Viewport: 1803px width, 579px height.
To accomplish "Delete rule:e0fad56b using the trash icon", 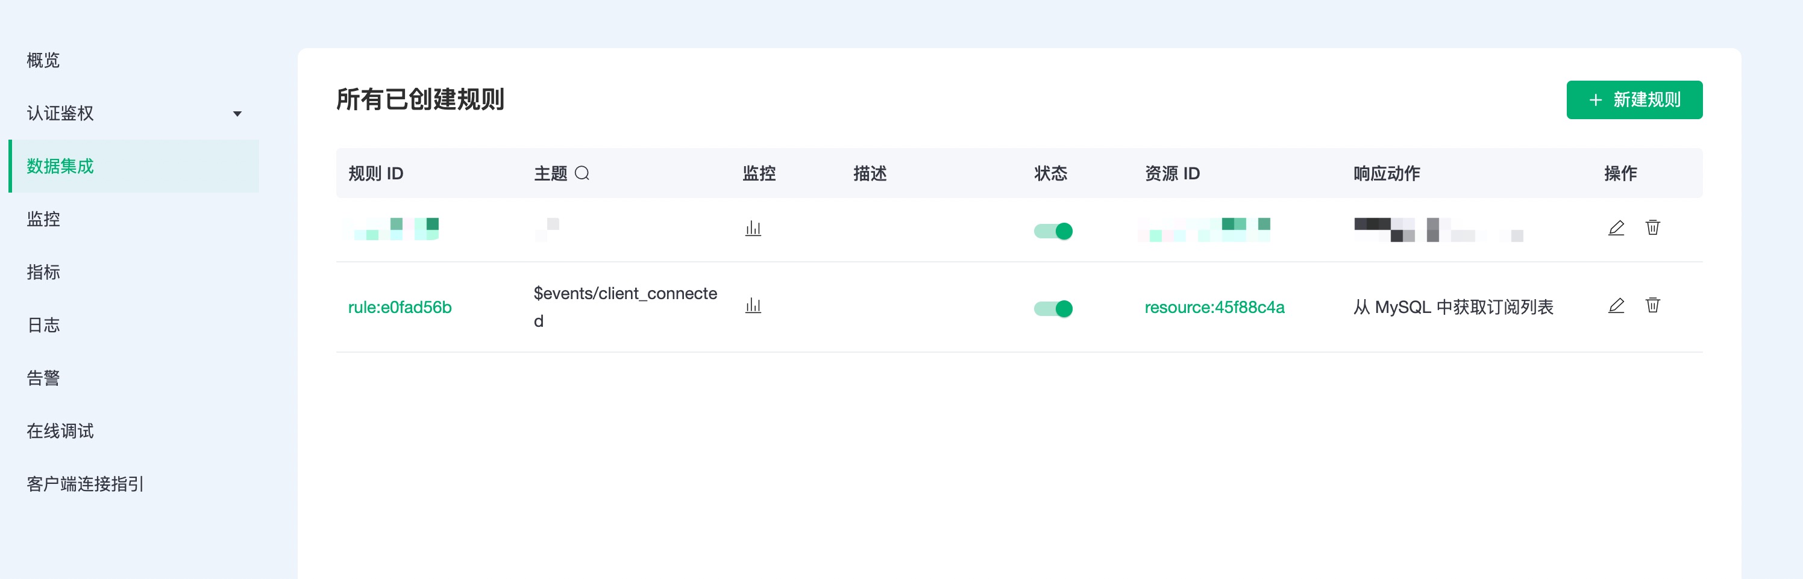I will point(1652,306).
